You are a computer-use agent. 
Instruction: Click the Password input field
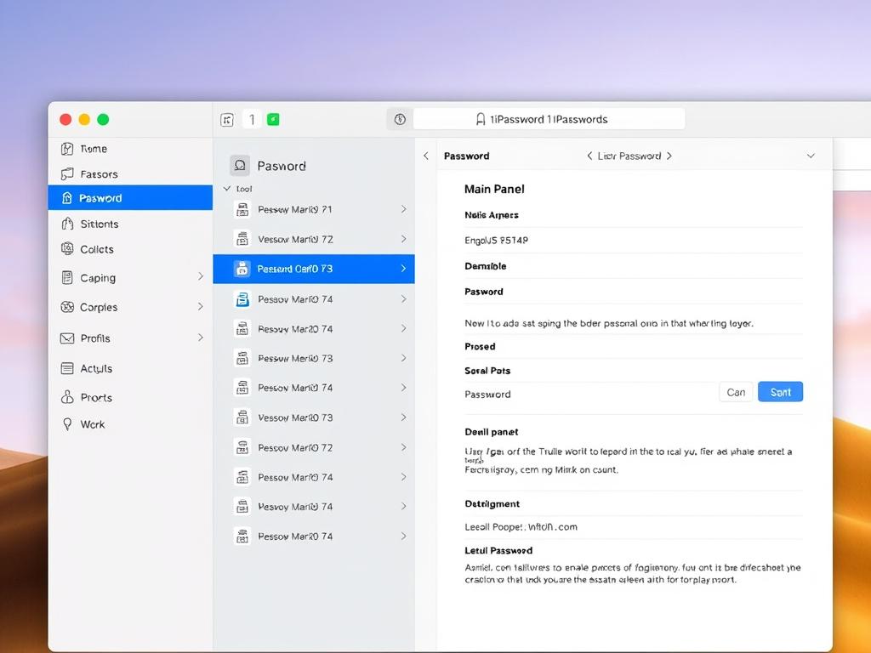coord(589,395)
